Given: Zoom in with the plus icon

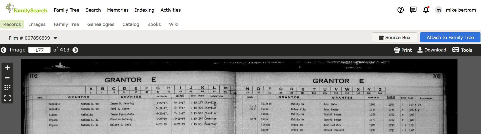Looking at the screenshot, I should click(7, 68).
